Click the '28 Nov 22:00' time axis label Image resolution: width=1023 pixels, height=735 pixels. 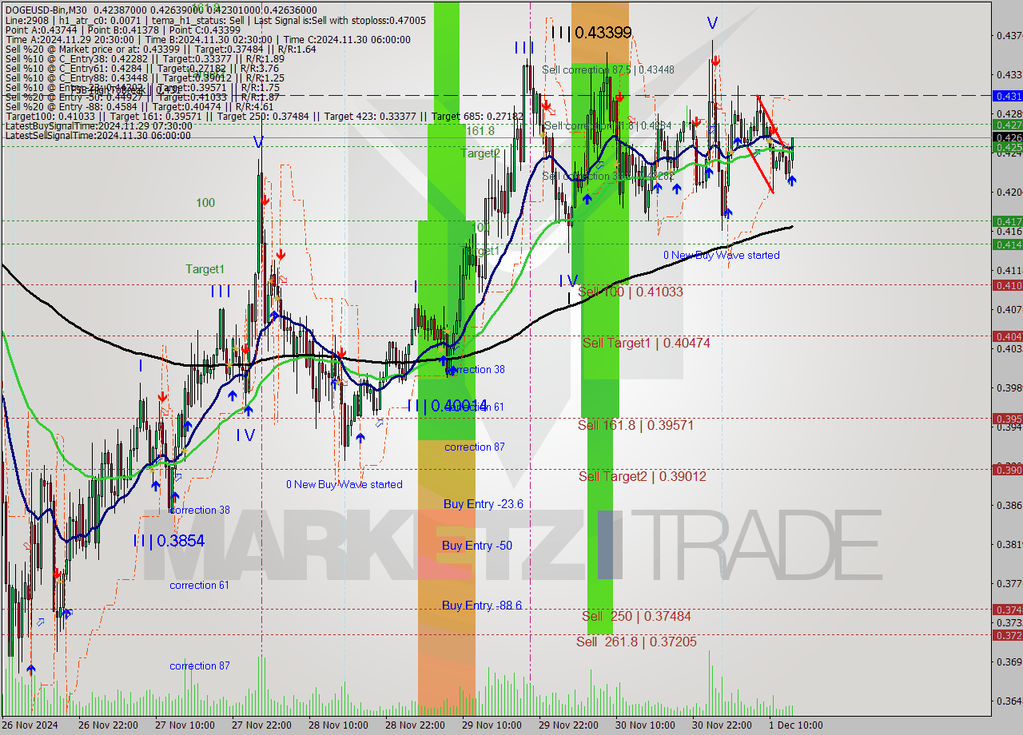point(416,725)
